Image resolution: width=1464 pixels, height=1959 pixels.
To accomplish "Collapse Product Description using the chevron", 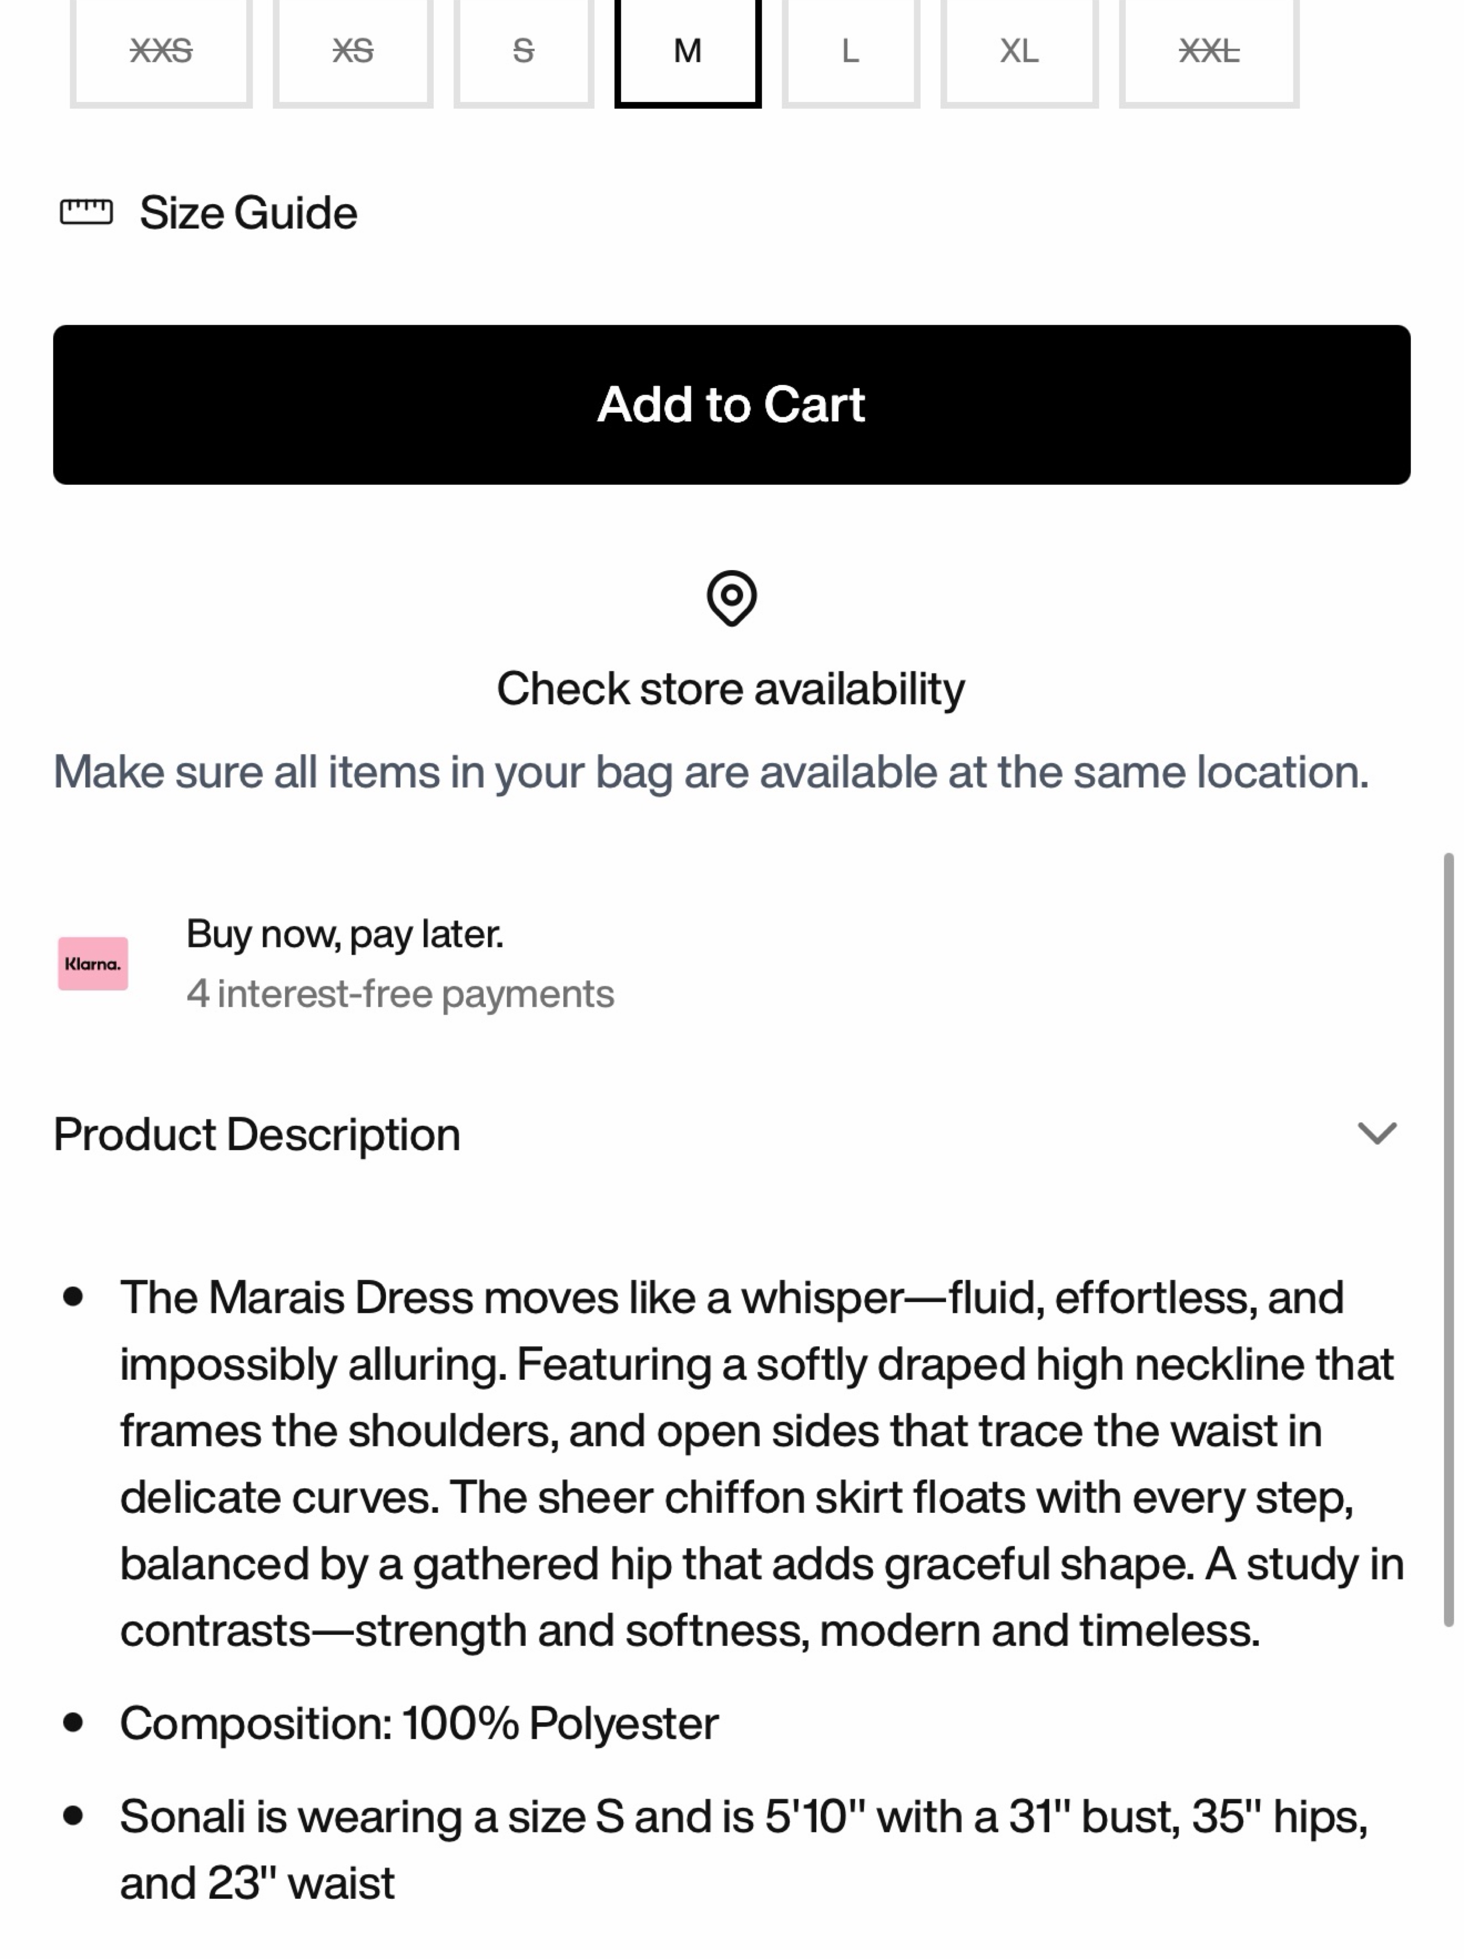I will point(1376,1134).
